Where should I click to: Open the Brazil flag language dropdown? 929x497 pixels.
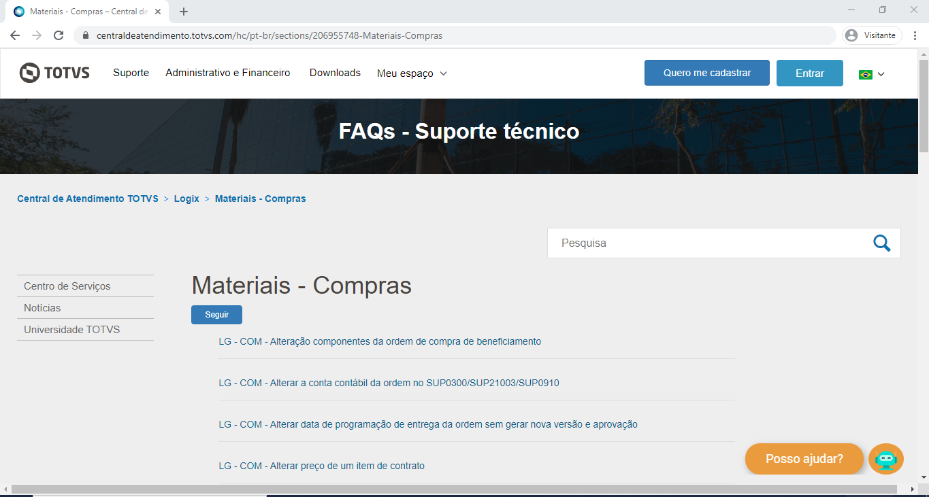[x=872, y=74]
